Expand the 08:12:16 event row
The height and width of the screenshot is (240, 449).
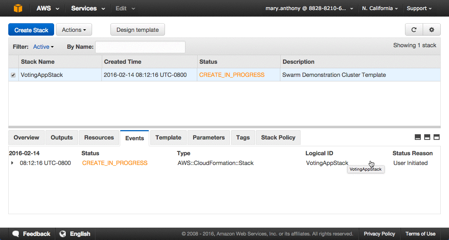point(12,163)
